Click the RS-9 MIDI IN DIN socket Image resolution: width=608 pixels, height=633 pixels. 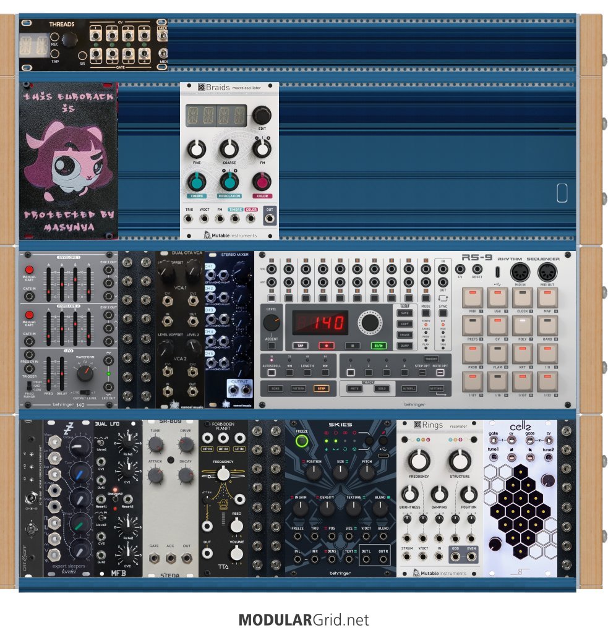tap(520, 273)
